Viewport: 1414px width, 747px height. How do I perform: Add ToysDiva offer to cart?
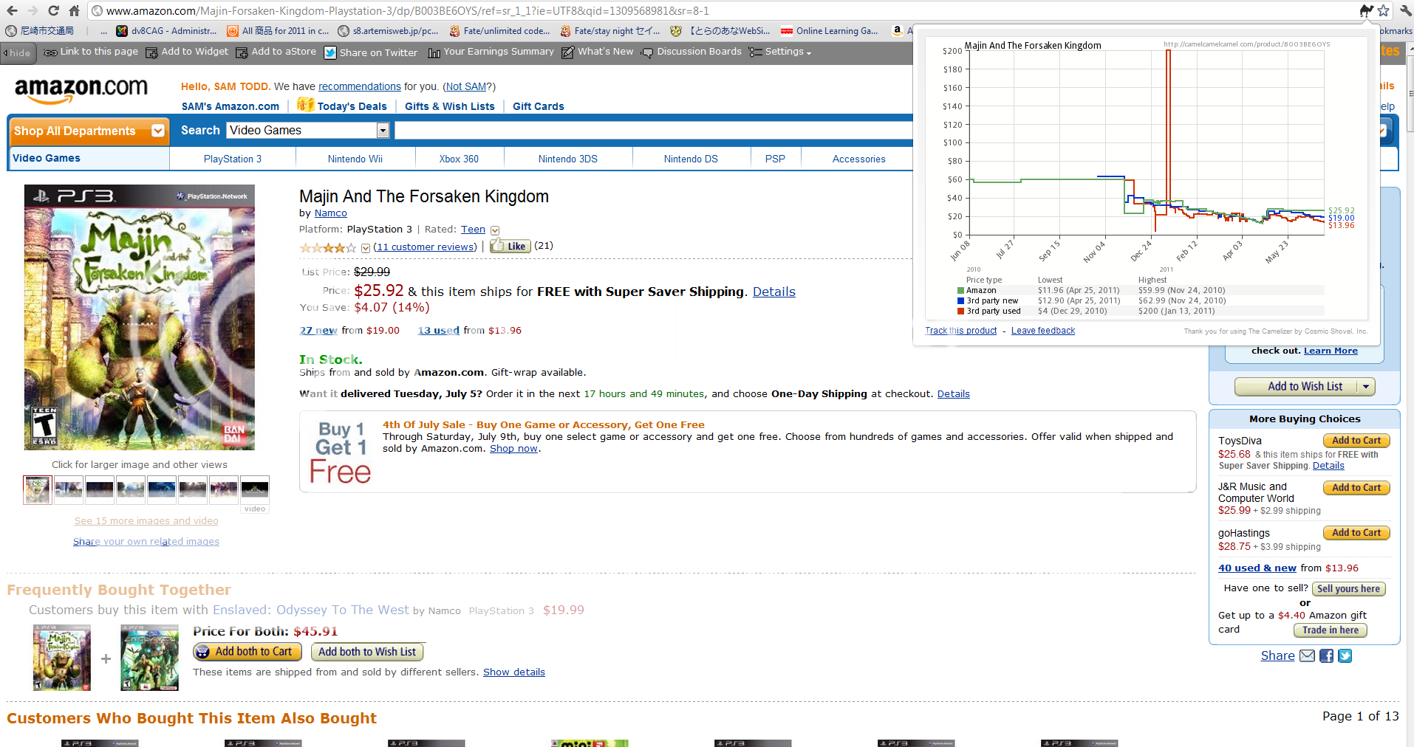point(1356,441)
